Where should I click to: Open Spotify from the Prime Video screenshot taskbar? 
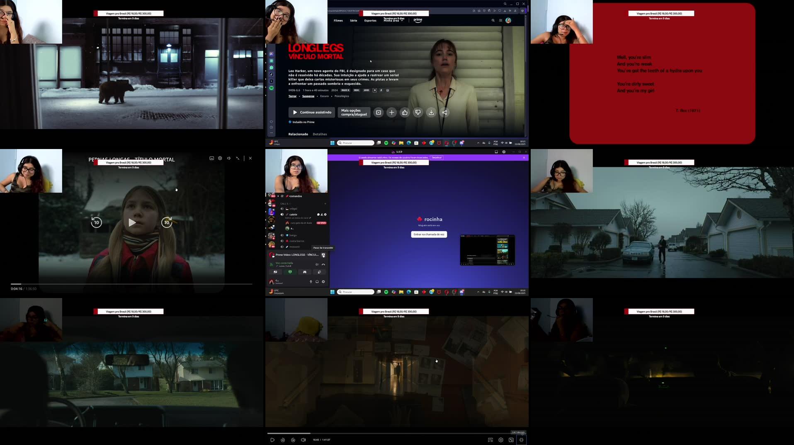click(x=386, y=143)
